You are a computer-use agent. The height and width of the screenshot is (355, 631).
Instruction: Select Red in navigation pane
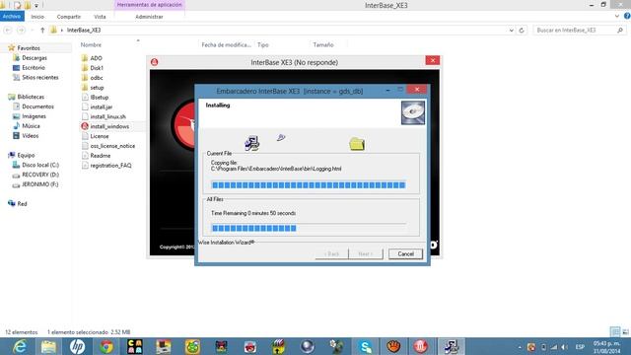coord(22,204)
